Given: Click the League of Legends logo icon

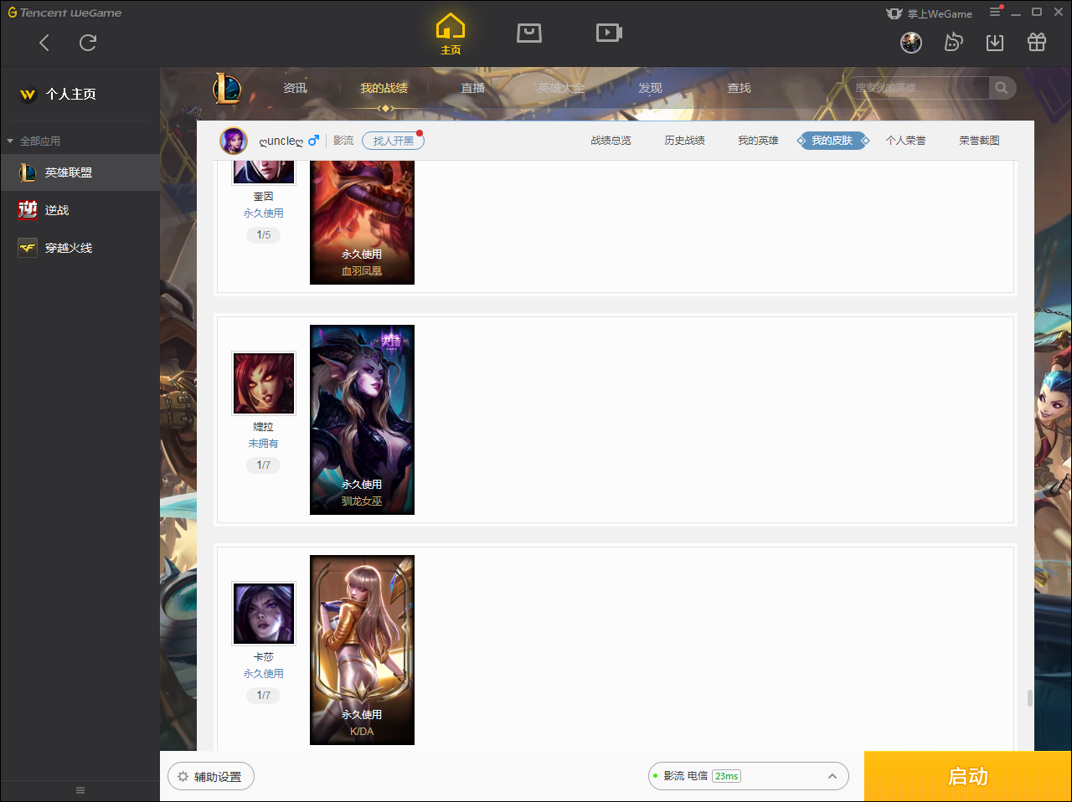Looking at the screenshot, I should coord(227,88).
